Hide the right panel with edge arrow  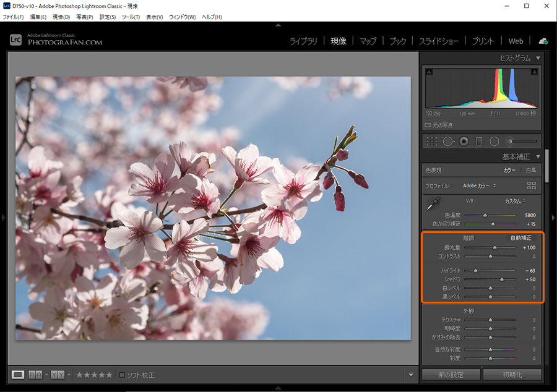click(553, 218)
